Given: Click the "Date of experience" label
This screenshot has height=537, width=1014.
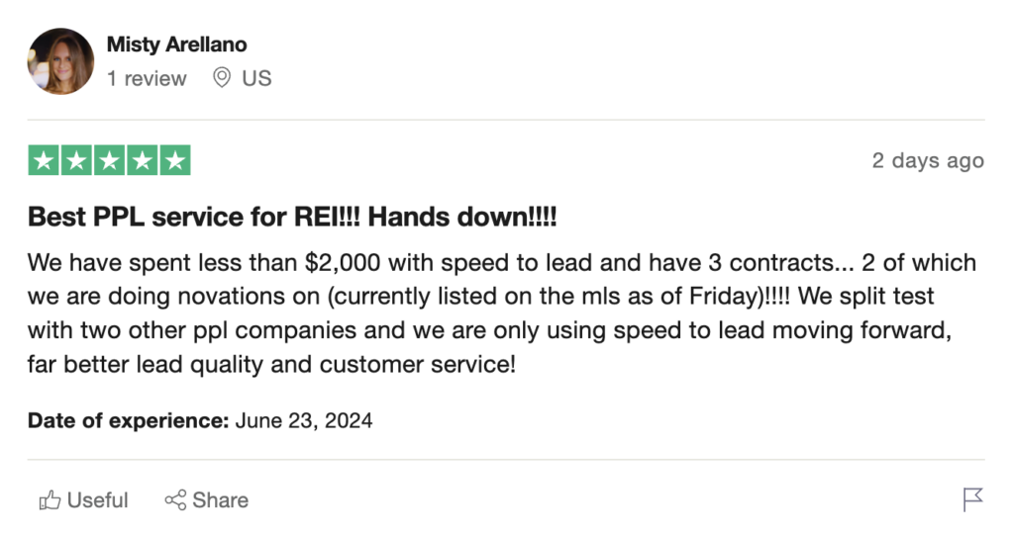Looking at the screenshot, I should pyautogui.click(x=128, y=420).
